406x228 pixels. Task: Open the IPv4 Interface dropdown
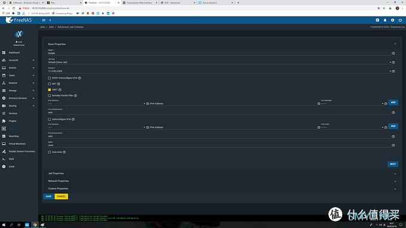point(97,104)
